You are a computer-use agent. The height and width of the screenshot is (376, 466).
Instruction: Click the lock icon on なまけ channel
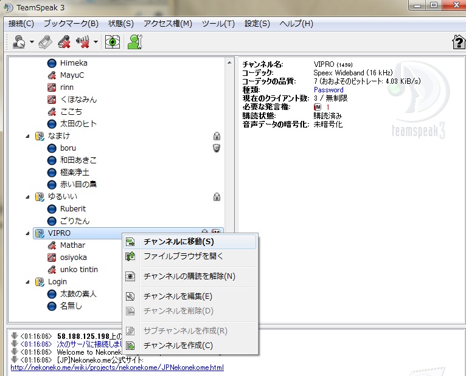point(217,136)
